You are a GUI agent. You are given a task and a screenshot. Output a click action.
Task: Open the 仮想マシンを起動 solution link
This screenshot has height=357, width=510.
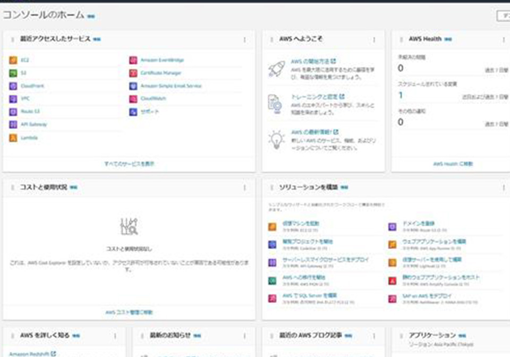(x=301, y=223)
